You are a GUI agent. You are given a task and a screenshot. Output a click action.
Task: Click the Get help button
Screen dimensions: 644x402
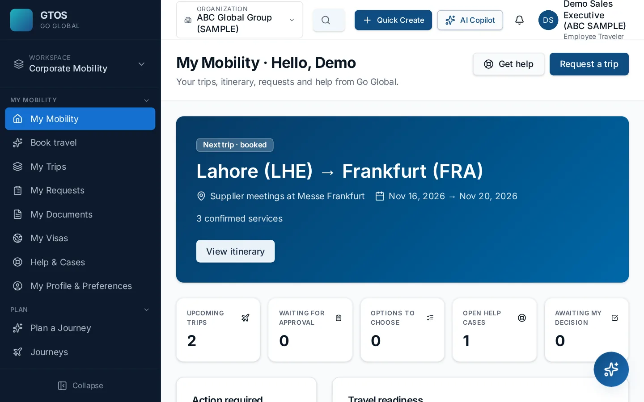pyautogui.click(x=508, y=64)
